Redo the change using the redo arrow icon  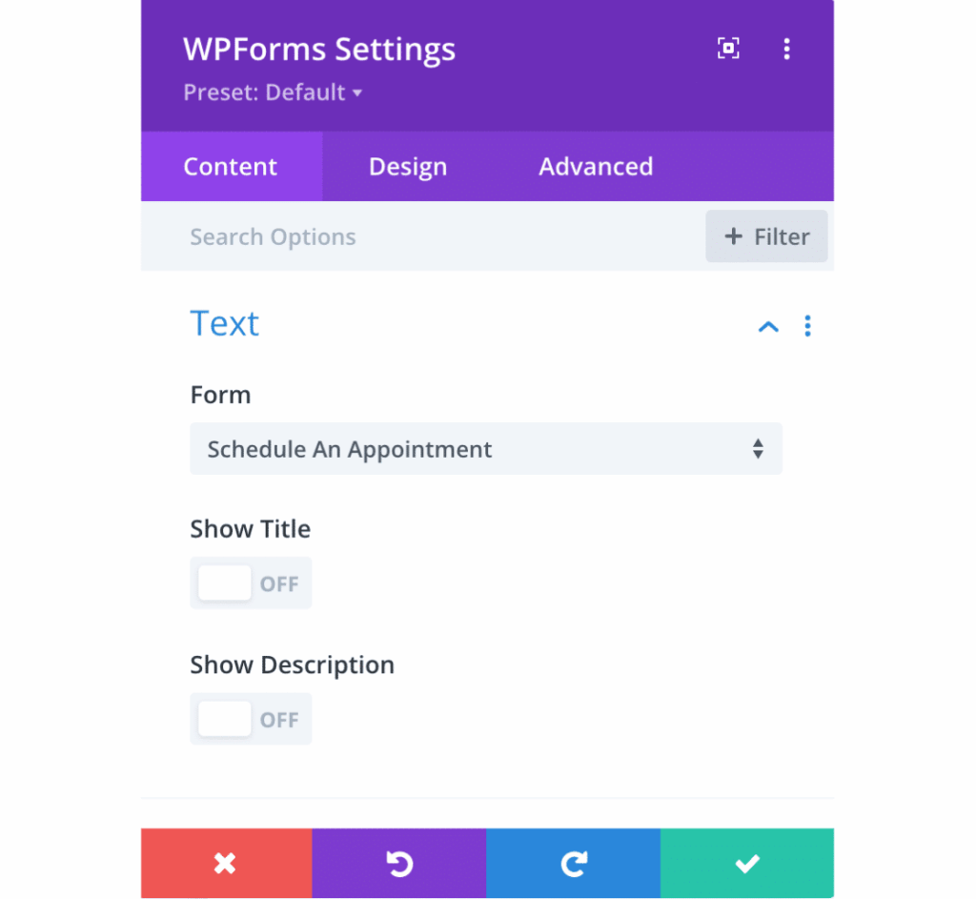click(x=573, y=863)
